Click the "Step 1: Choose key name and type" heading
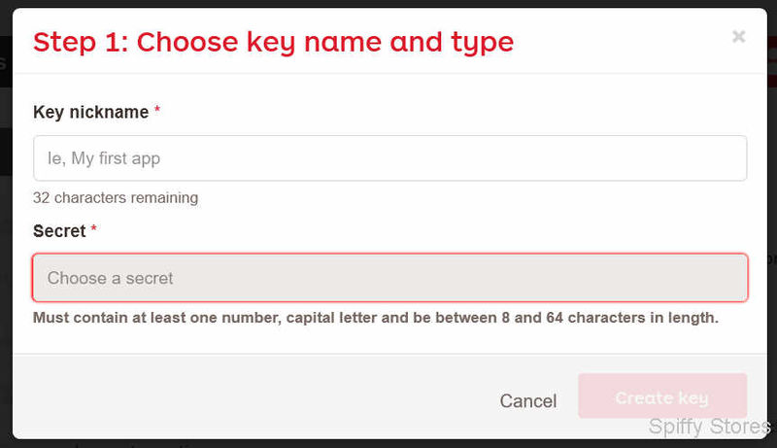 [273, 42]
